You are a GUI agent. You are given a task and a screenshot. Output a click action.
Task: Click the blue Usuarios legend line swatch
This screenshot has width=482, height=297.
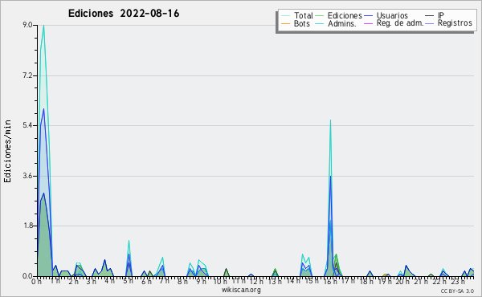[x=368, y=16]
